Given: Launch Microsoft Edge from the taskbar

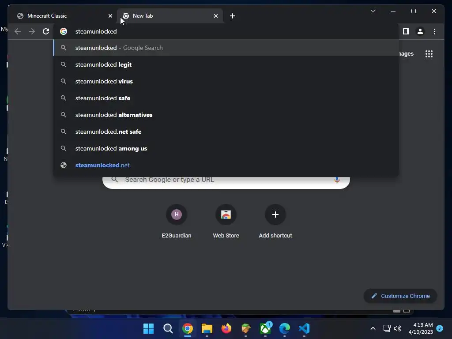Looking at the screenshot, I should [285, 328].
